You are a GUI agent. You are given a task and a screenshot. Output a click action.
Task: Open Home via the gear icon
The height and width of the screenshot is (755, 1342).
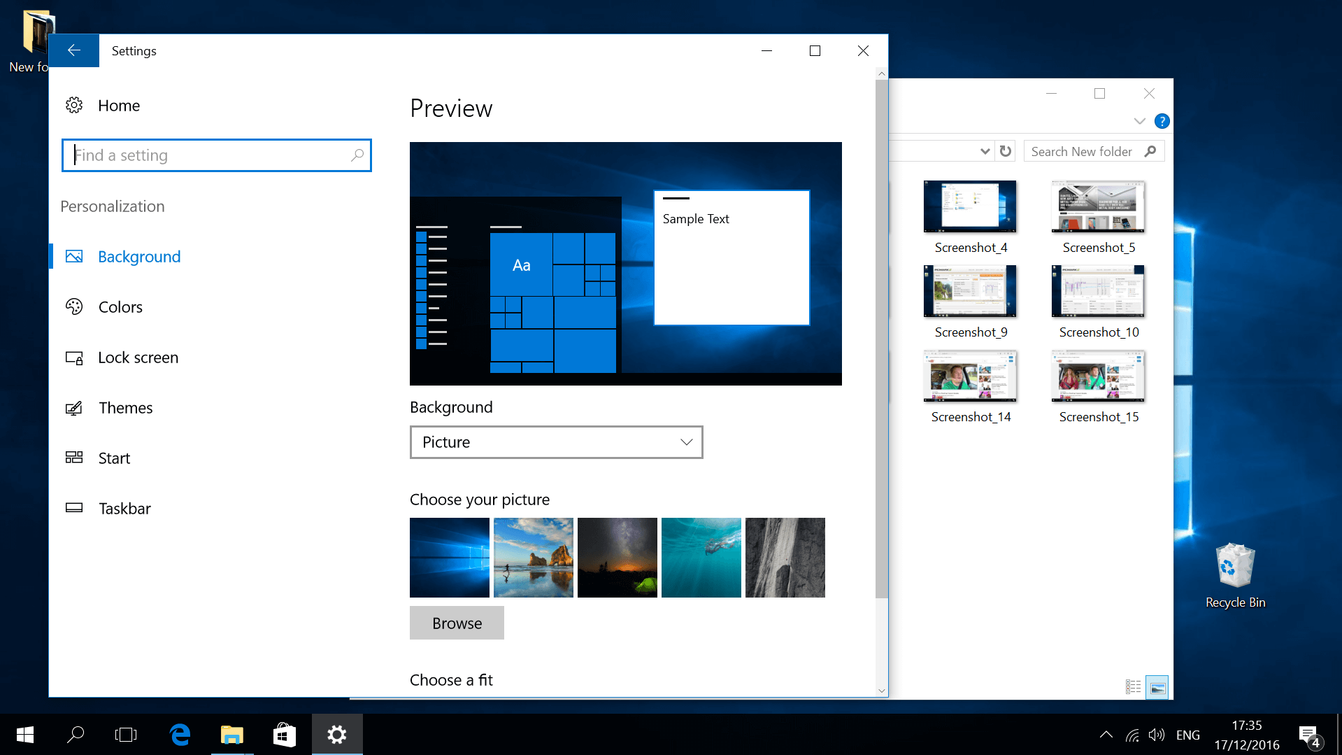coord(74,106)
